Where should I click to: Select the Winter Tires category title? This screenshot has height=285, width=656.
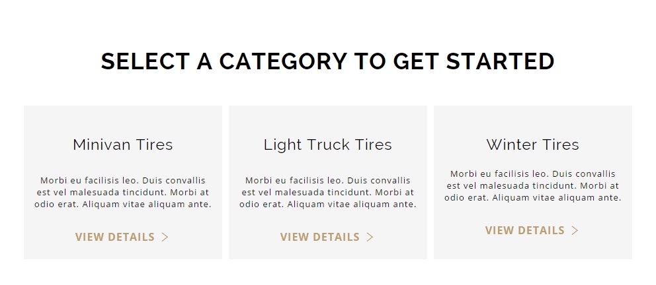pos(533,144)
